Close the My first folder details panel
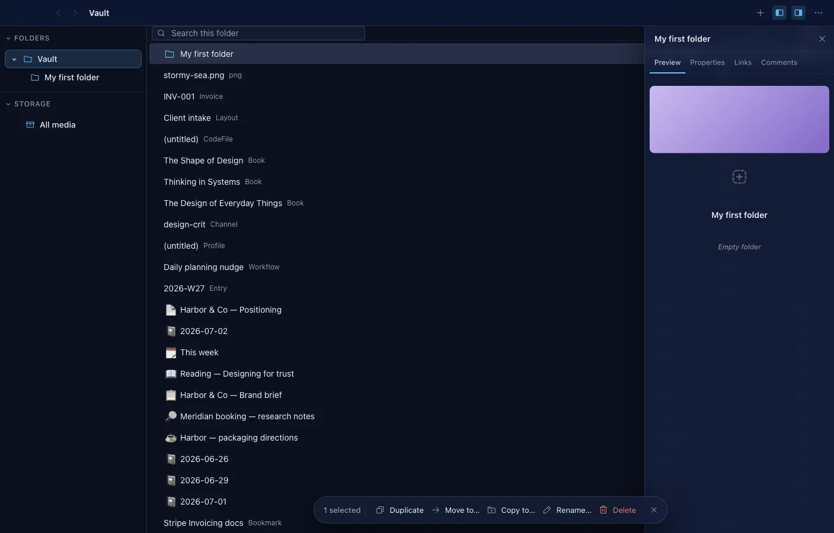Image resolution: width=834 pixels, height=533 pixels. click(x=822, y=39)
